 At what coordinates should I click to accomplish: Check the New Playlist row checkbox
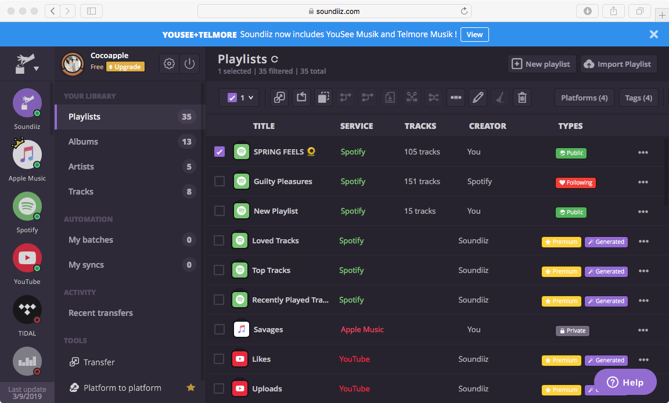(x=220, y=211)
